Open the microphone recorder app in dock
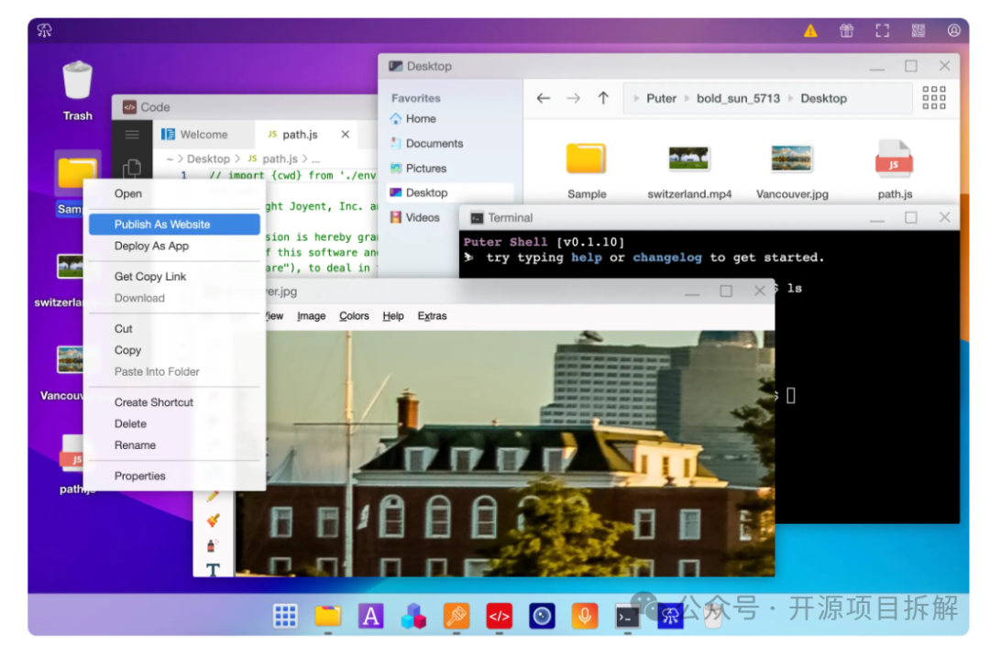 coord(584,616)
